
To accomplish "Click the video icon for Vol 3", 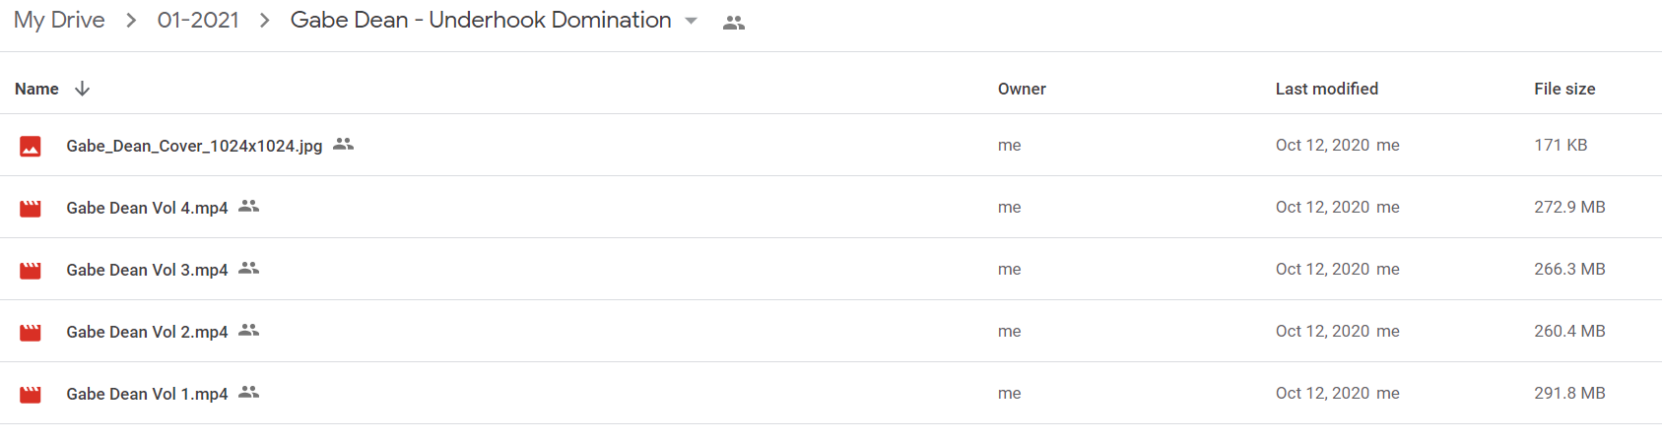I will (x=31, y=271).
